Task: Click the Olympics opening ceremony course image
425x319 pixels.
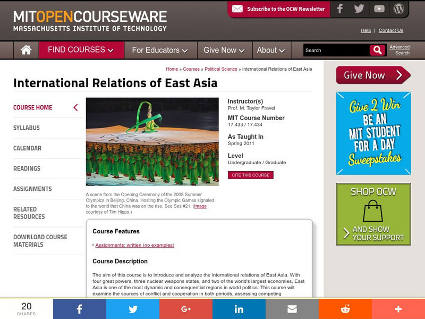Action: [x=152, y=142]
